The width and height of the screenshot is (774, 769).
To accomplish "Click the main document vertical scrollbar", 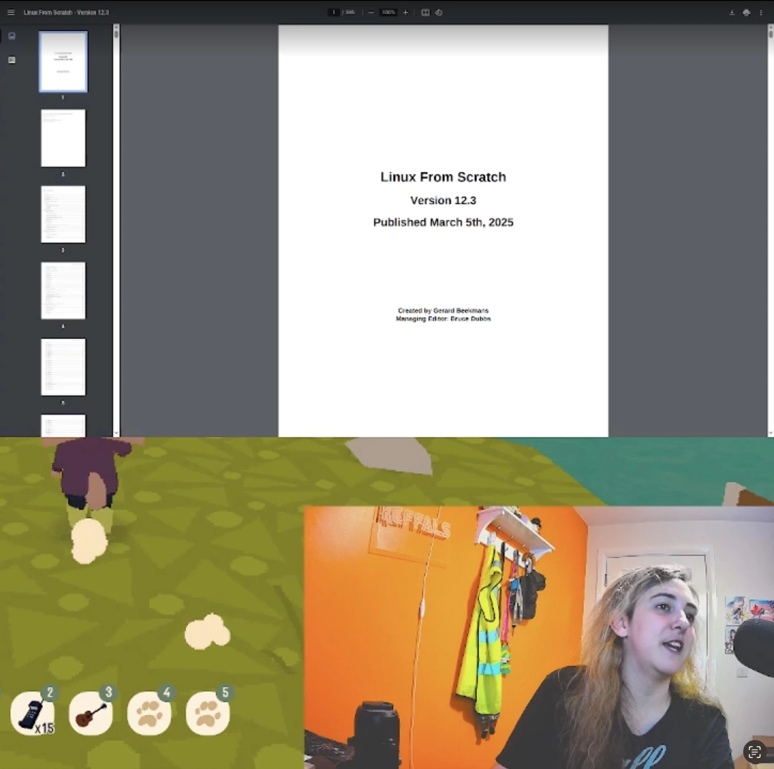I will (x=770, y=230).
